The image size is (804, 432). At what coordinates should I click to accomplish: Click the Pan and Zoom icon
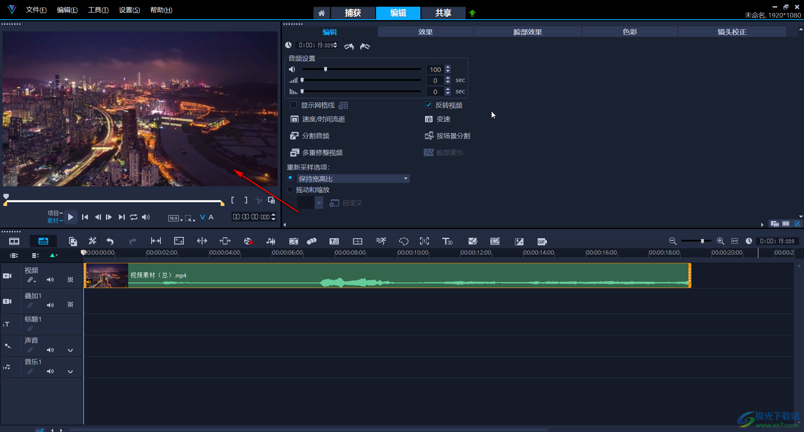tap(424, 241)
